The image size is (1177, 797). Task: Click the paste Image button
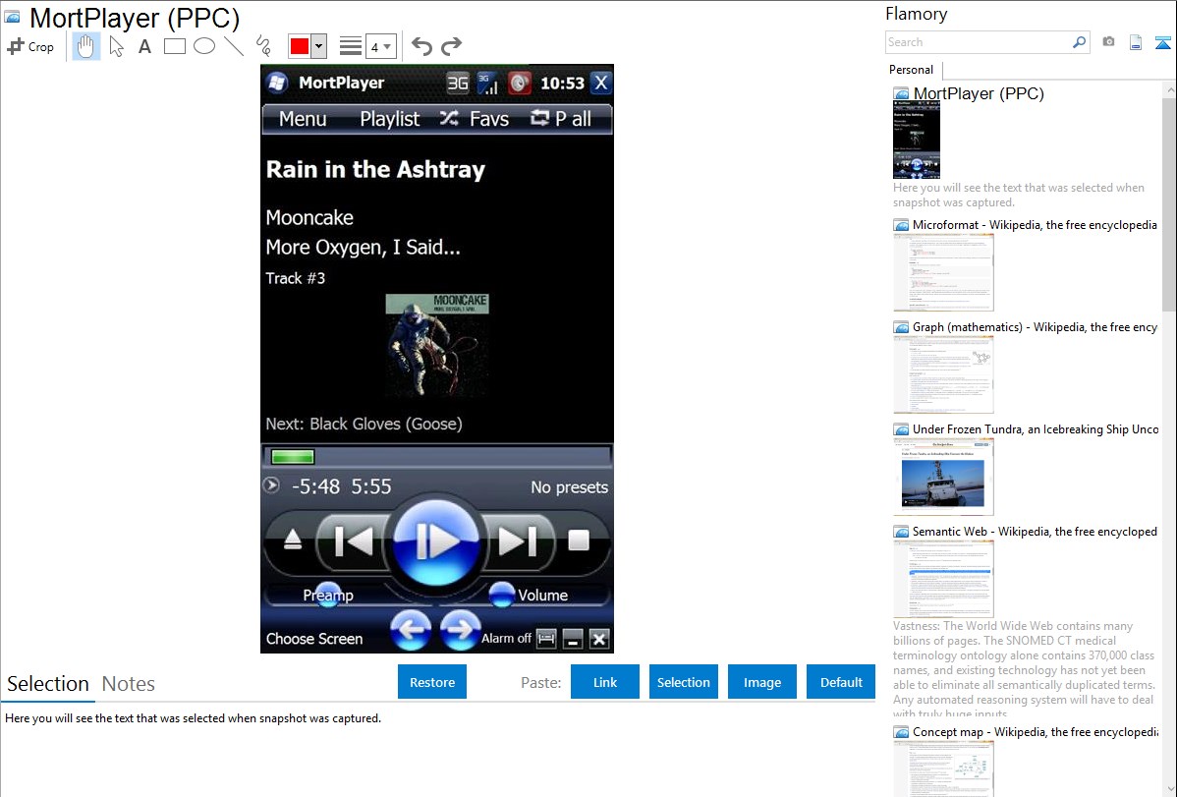pyautogui.click(x=761, y=682)
